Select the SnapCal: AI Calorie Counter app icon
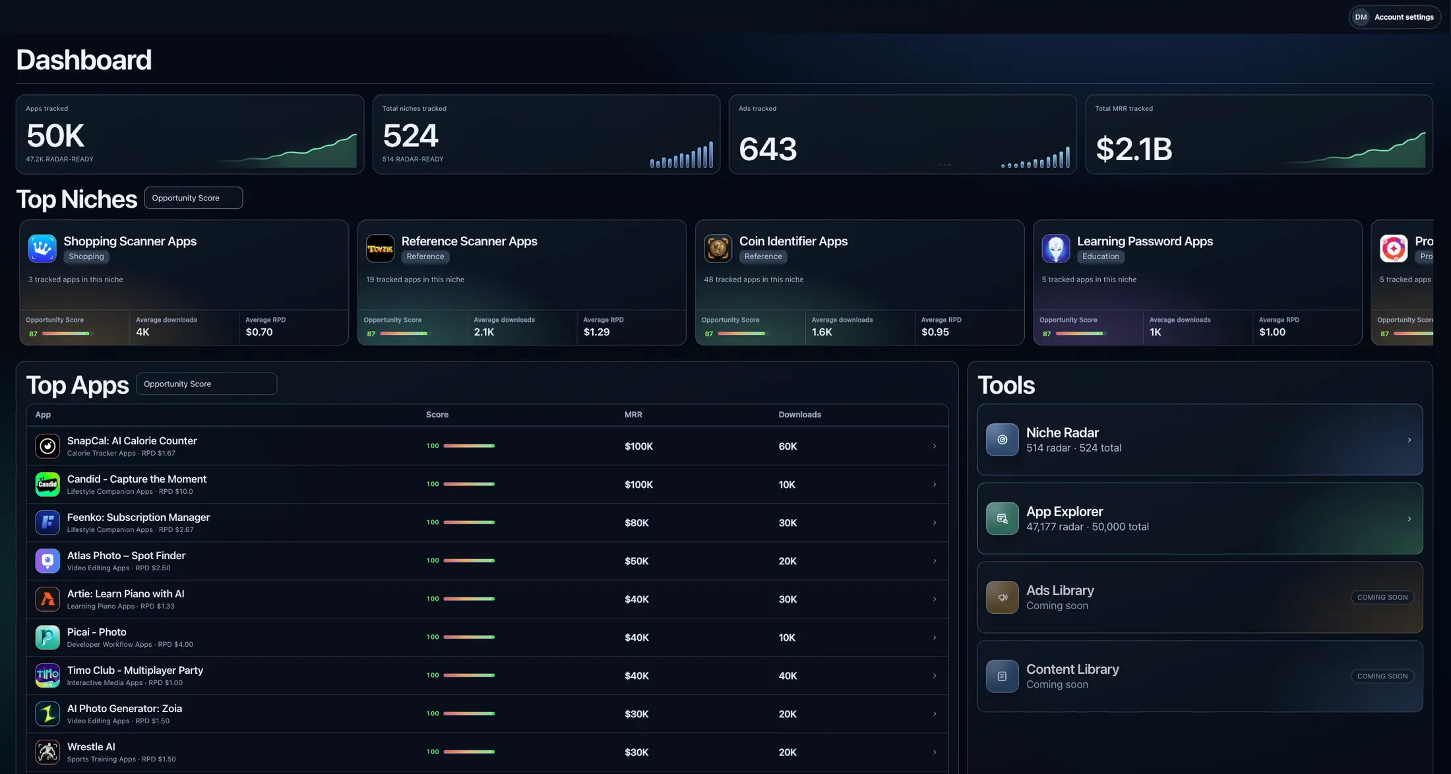 pyautogui.click(x=47, y=446)
